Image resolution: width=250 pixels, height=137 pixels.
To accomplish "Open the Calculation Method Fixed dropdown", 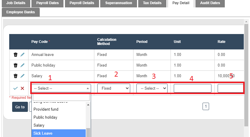I will point(114,88).
